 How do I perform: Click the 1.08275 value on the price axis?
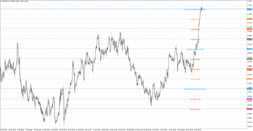249,74
